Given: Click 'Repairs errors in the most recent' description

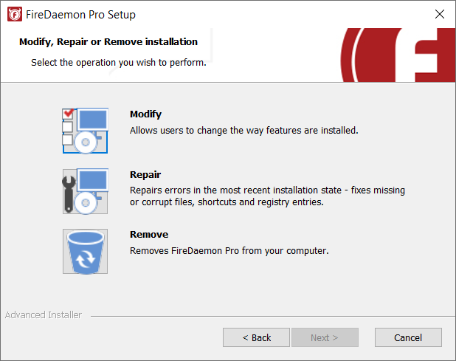Looking at the screenshot, I should pyautogui.click(x=267, y=196).
